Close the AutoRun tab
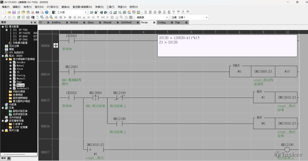Screen dimensions: 308x161 [x=67, y=22]
